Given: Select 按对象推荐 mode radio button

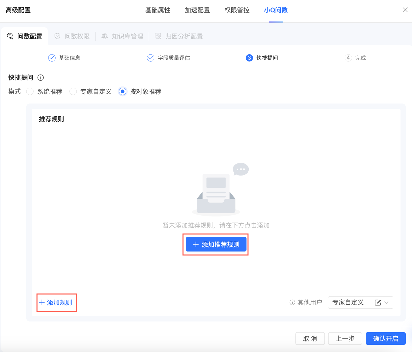Looking at the screenshot, I should [x=122, y=91].
